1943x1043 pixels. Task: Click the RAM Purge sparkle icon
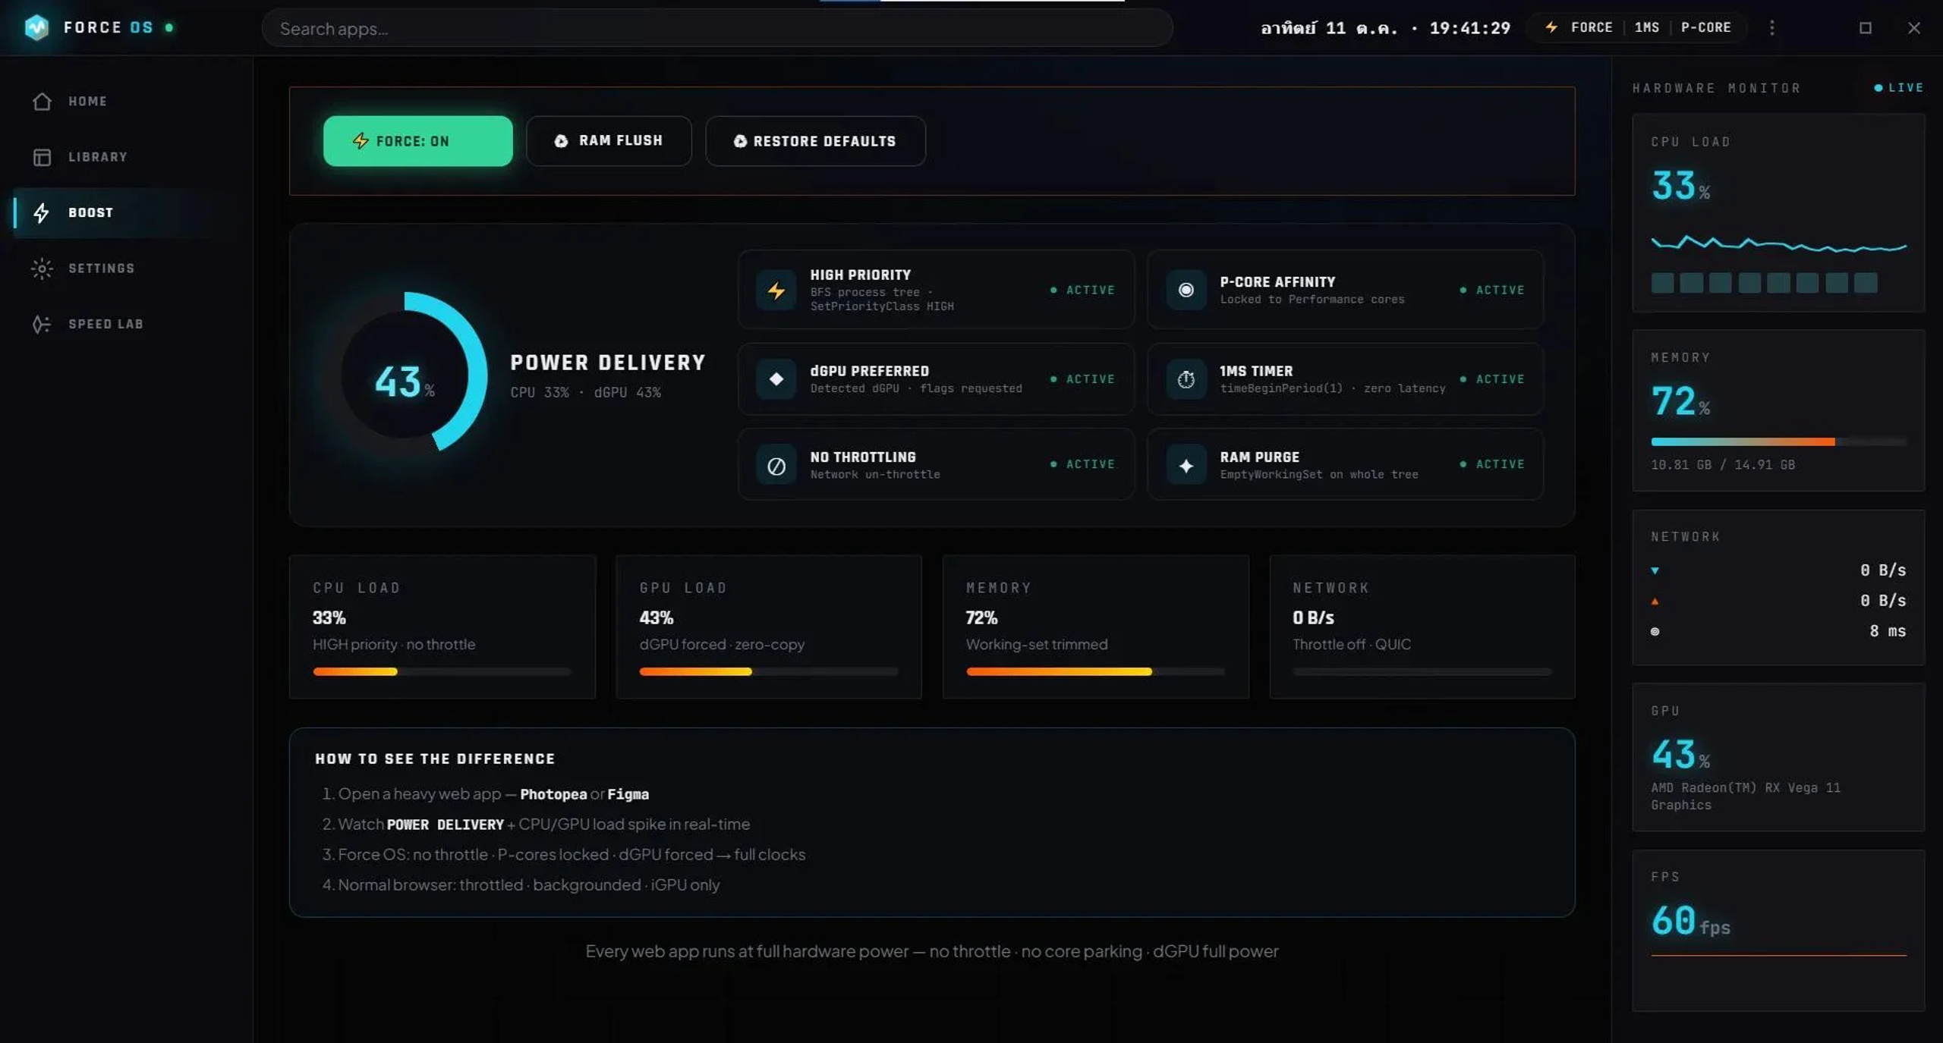point(1186,465)
